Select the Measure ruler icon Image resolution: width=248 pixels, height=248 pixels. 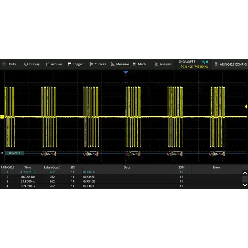point(112,64)
